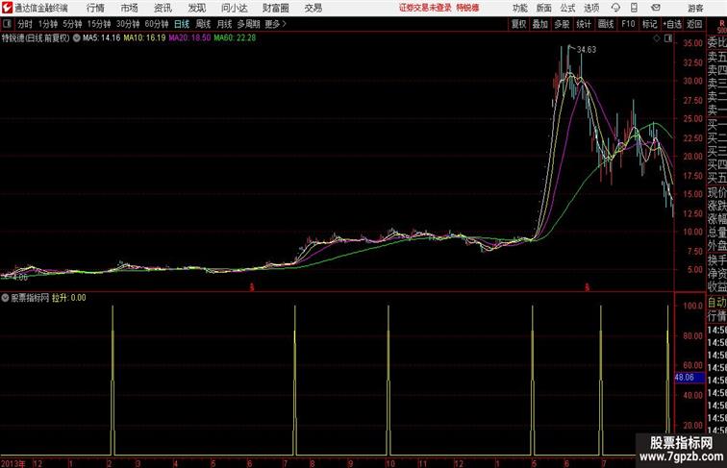
Task: Click the MA60: 22.28 indicator label
Action: (x=235, y=38)
